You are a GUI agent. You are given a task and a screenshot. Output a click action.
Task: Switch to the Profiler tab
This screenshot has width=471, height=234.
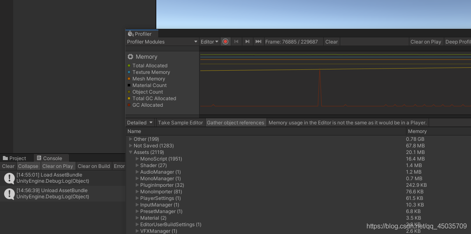(142, 34)
